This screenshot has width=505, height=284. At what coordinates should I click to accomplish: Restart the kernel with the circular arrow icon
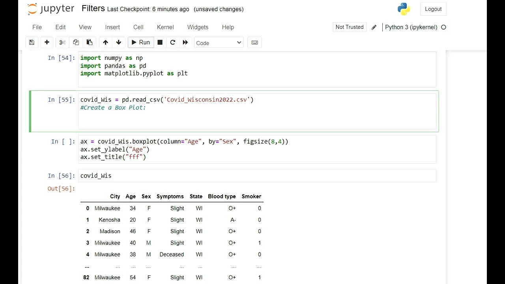172,43
